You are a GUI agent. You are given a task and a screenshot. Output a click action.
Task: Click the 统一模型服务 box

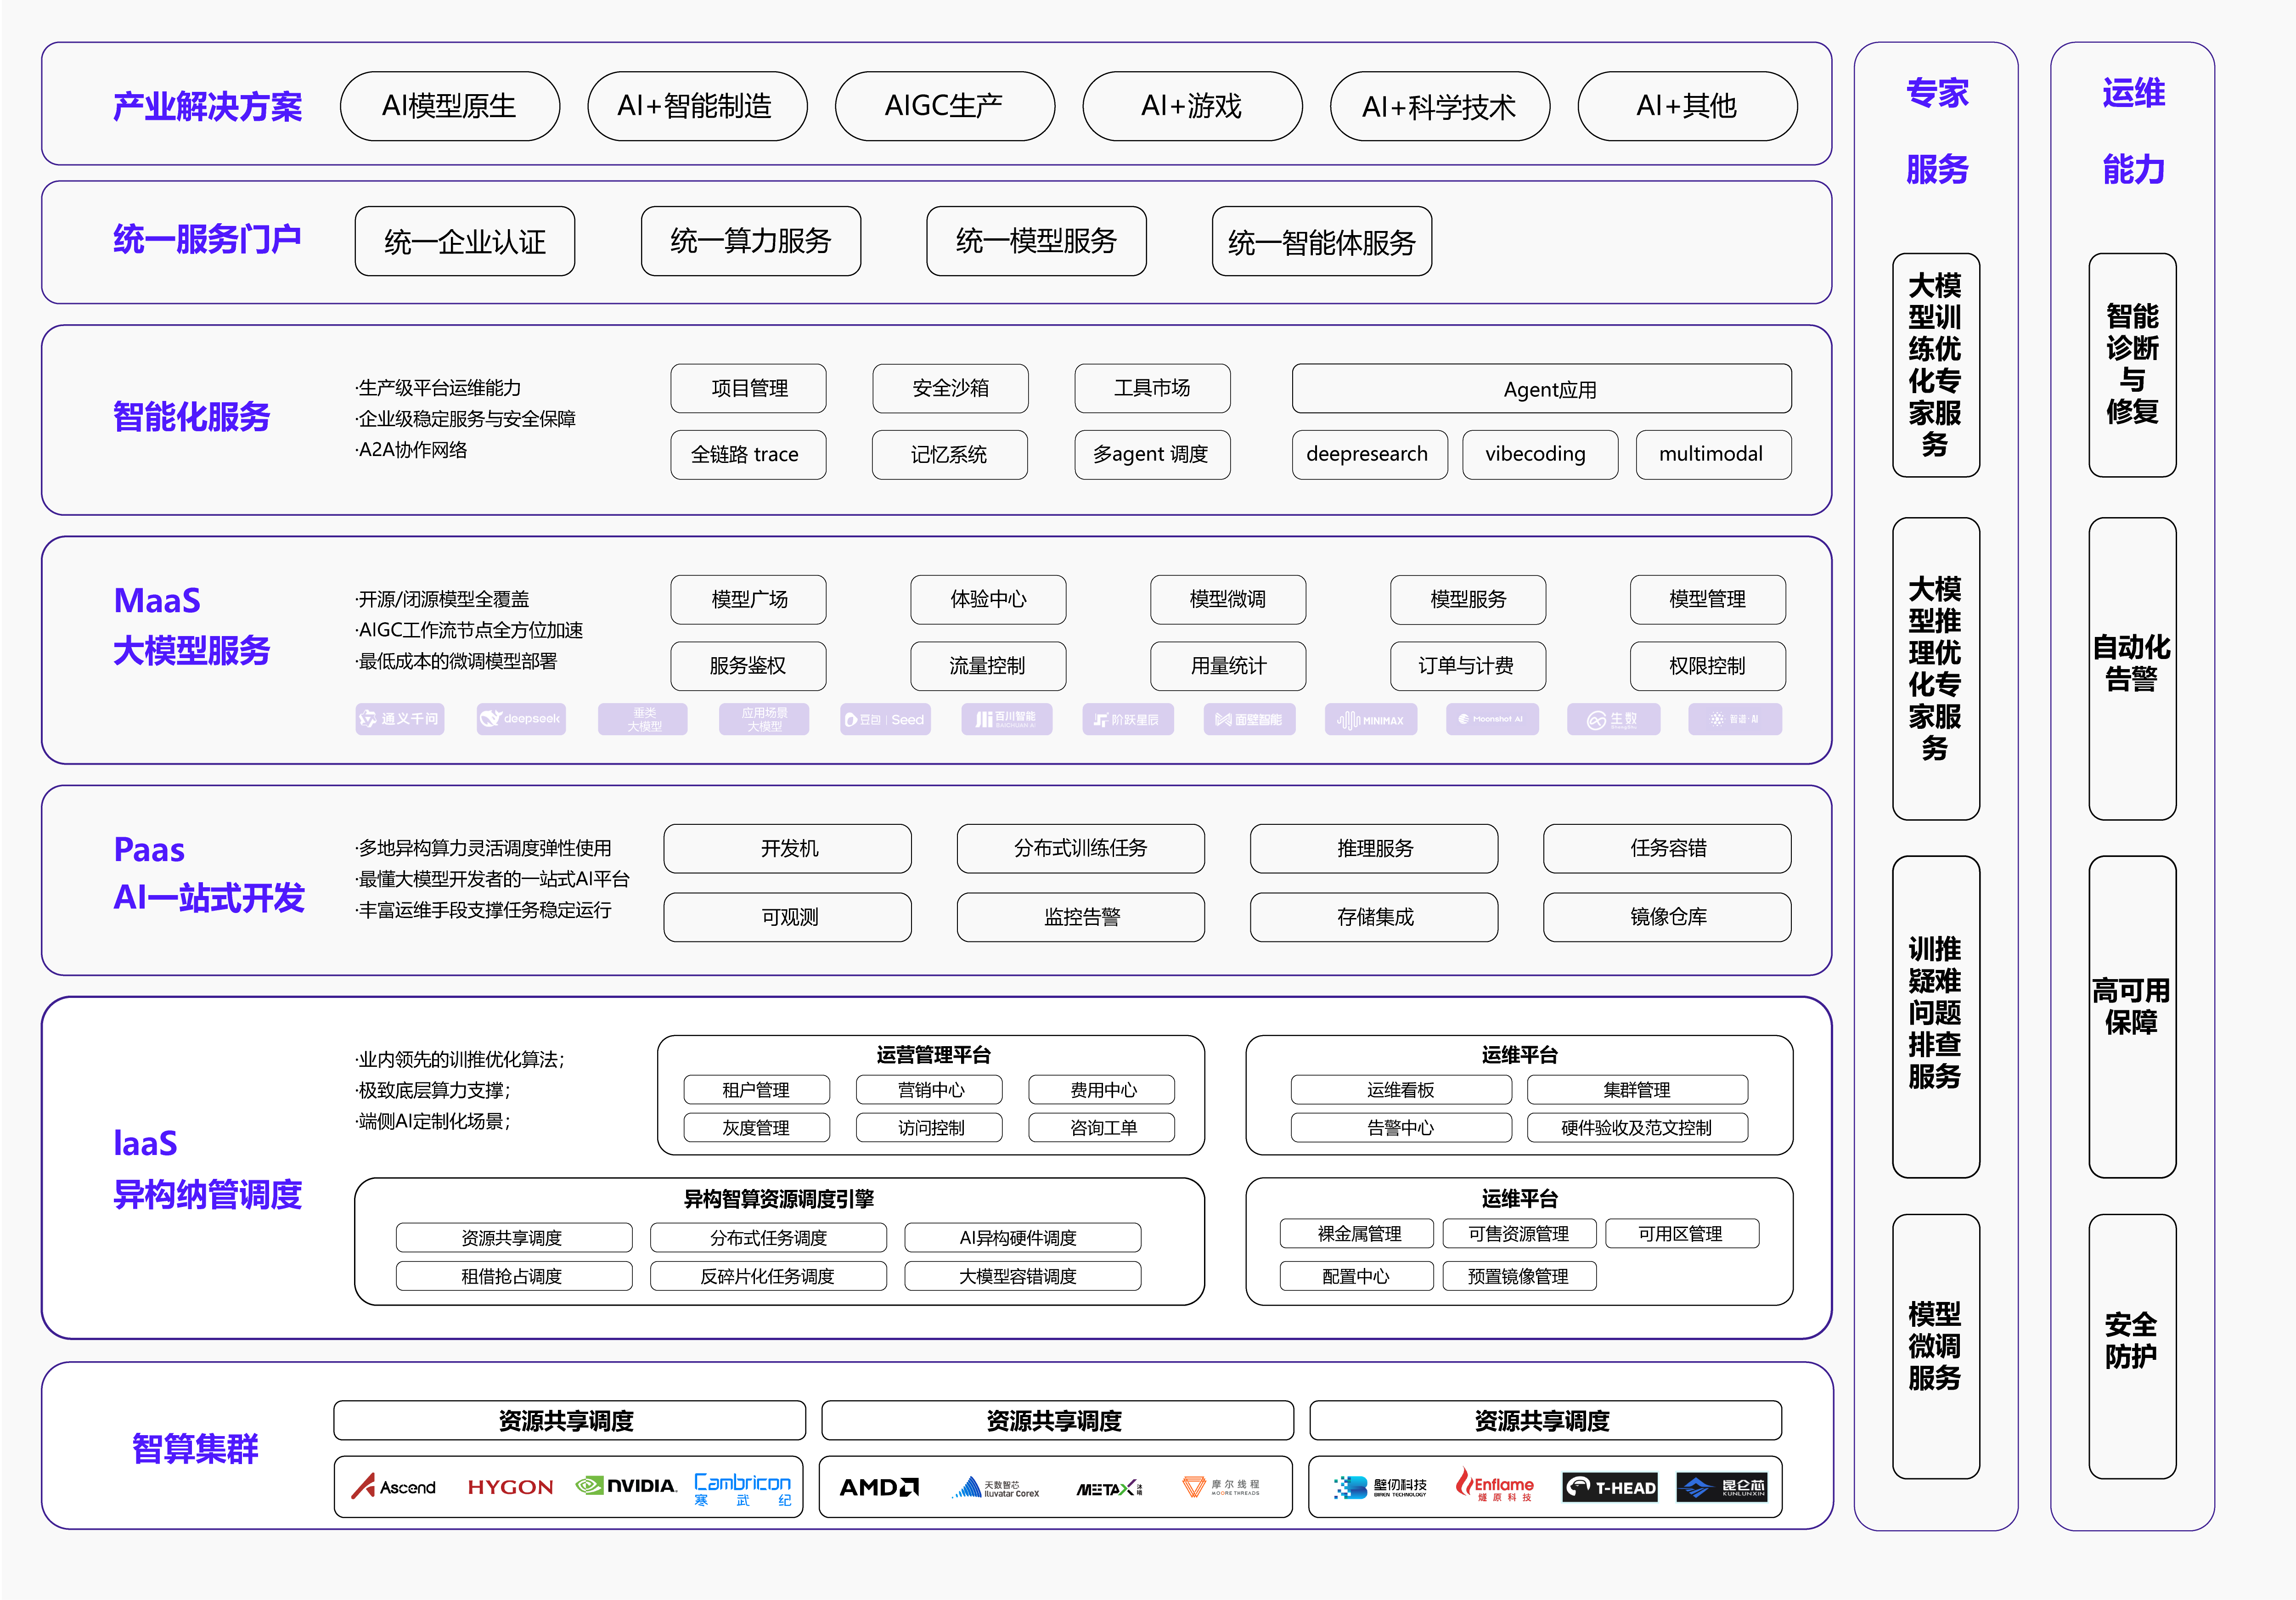[x=1037, y=241]
